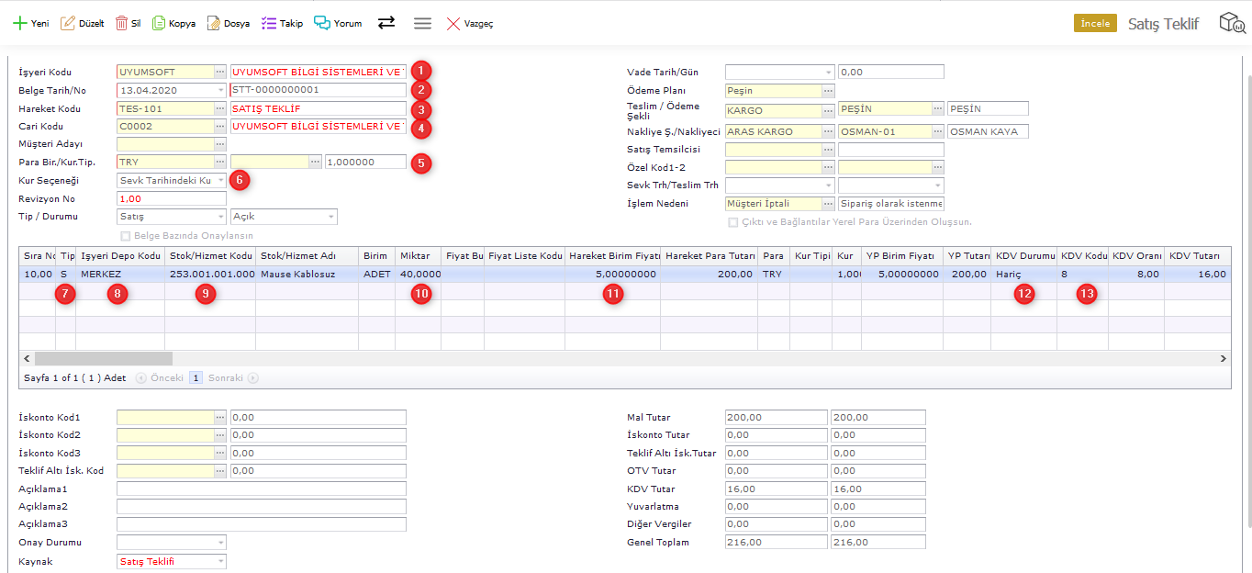The width and height of the screenshot is (1252, 573).
Task: Expand the Kur Seçeneği dropdown
Action: coord(220,181)
